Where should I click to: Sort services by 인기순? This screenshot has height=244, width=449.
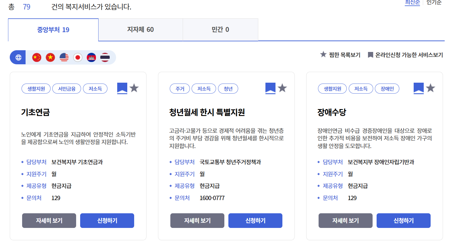[x=434, y=3]
